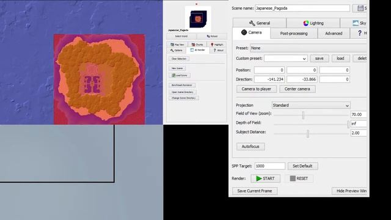
Task: Click New Scene button
Action: [x=177, y=68]
